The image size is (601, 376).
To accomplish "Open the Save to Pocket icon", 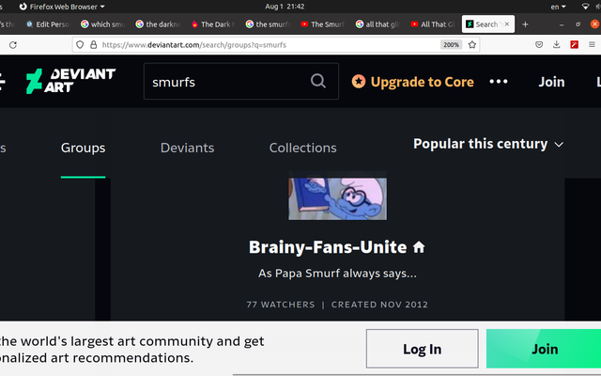I will click(539, 45).
